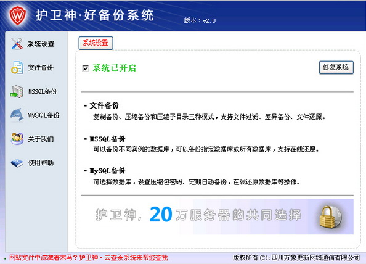Image resolution: width=366 pixels, height=264 pixels.
Task: Click the 文件备份 document icon
Action: pos(17,67)
